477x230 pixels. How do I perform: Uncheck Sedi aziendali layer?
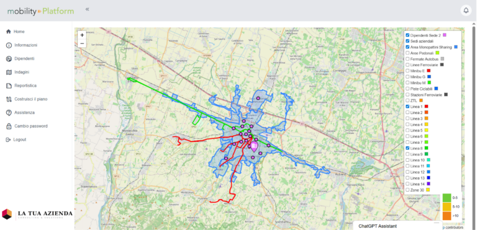[x=407, y=41]
